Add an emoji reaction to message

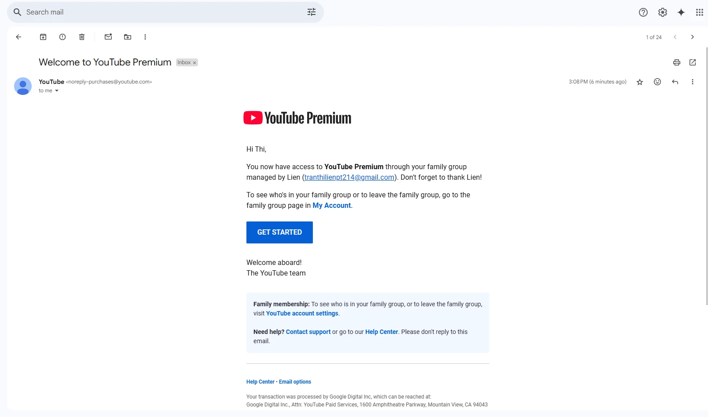(x=657, y=82)
